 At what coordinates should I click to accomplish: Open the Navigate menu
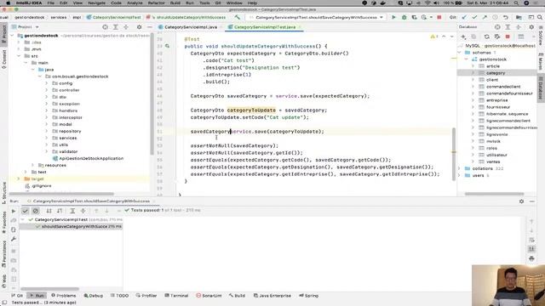click(x=96, y=3)
